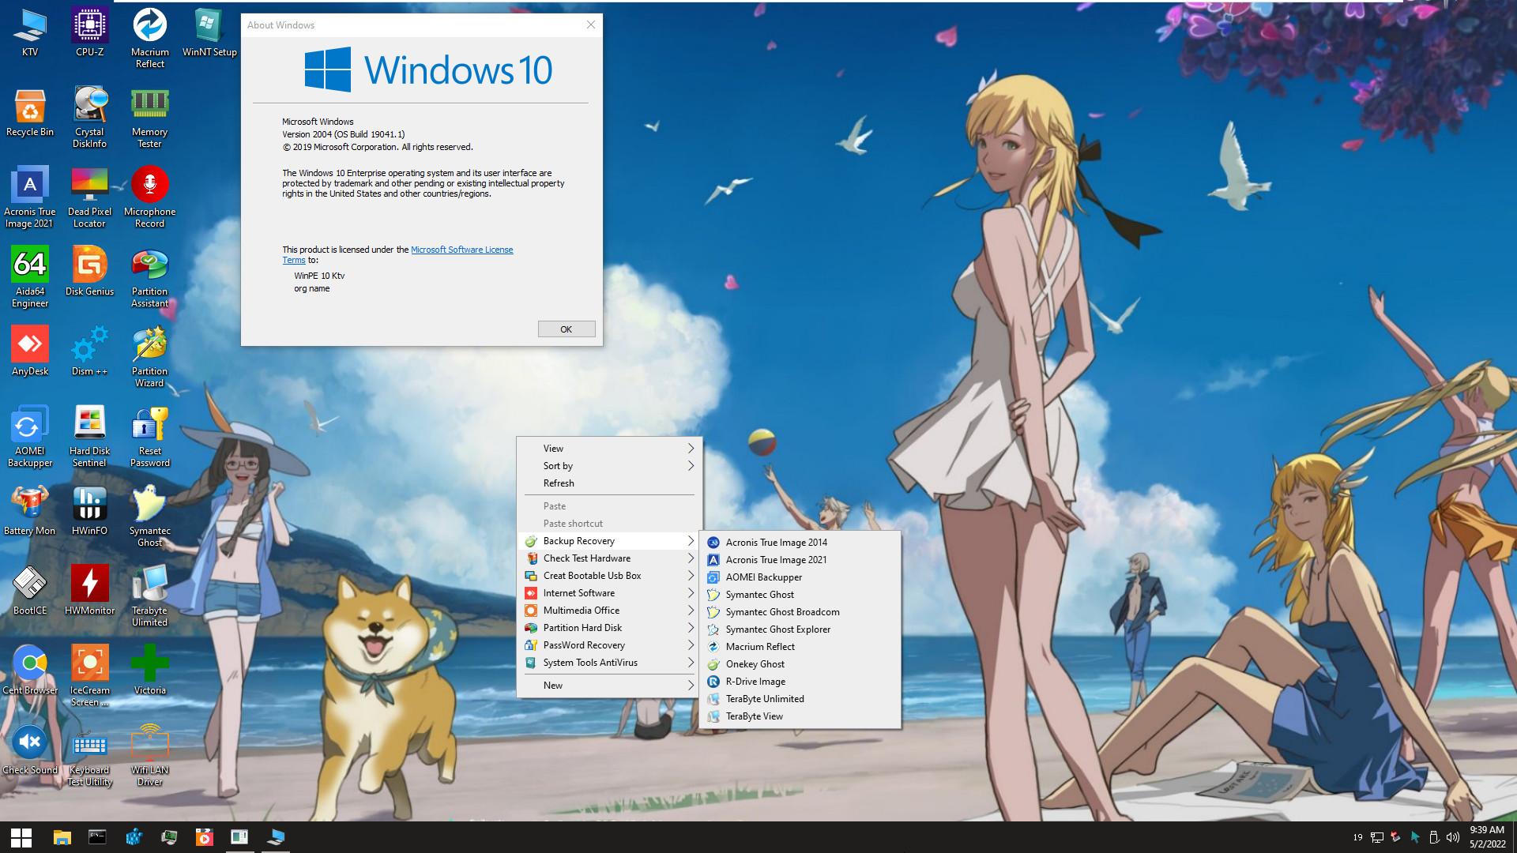The height and width of the screenshot is (853, 1517).
Task: Launch Partition Wizard shortcut
Action: click(149, 357)
